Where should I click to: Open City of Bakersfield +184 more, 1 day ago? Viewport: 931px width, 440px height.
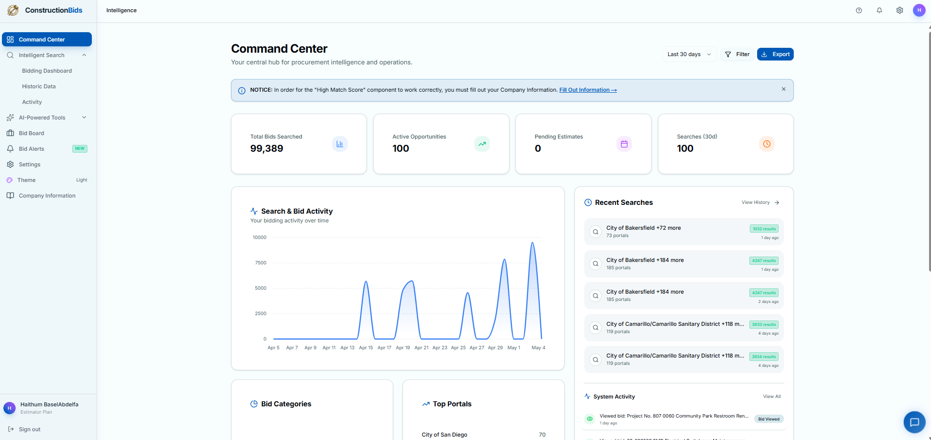tap(684, 264)
